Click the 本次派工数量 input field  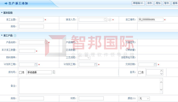pos(27,51)
